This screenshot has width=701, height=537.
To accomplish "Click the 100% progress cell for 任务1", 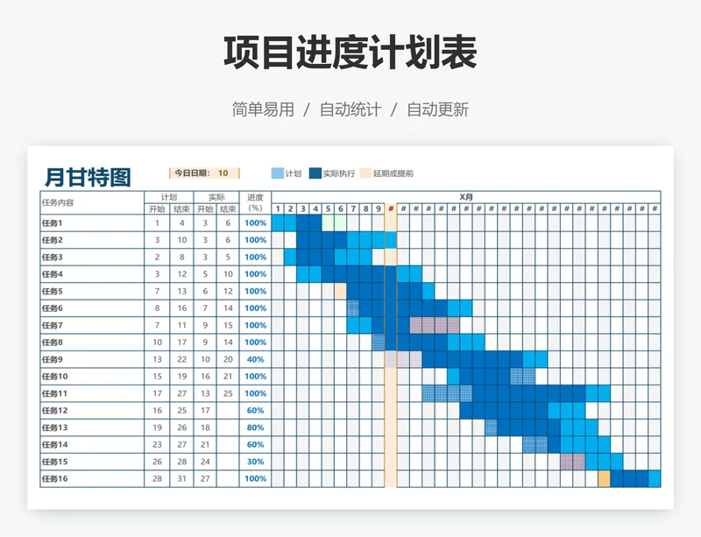I will coord(255,223).
